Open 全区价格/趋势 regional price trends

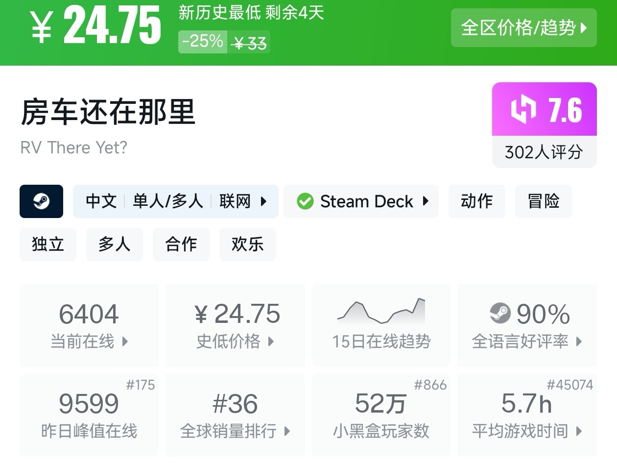tap(523, 28)
